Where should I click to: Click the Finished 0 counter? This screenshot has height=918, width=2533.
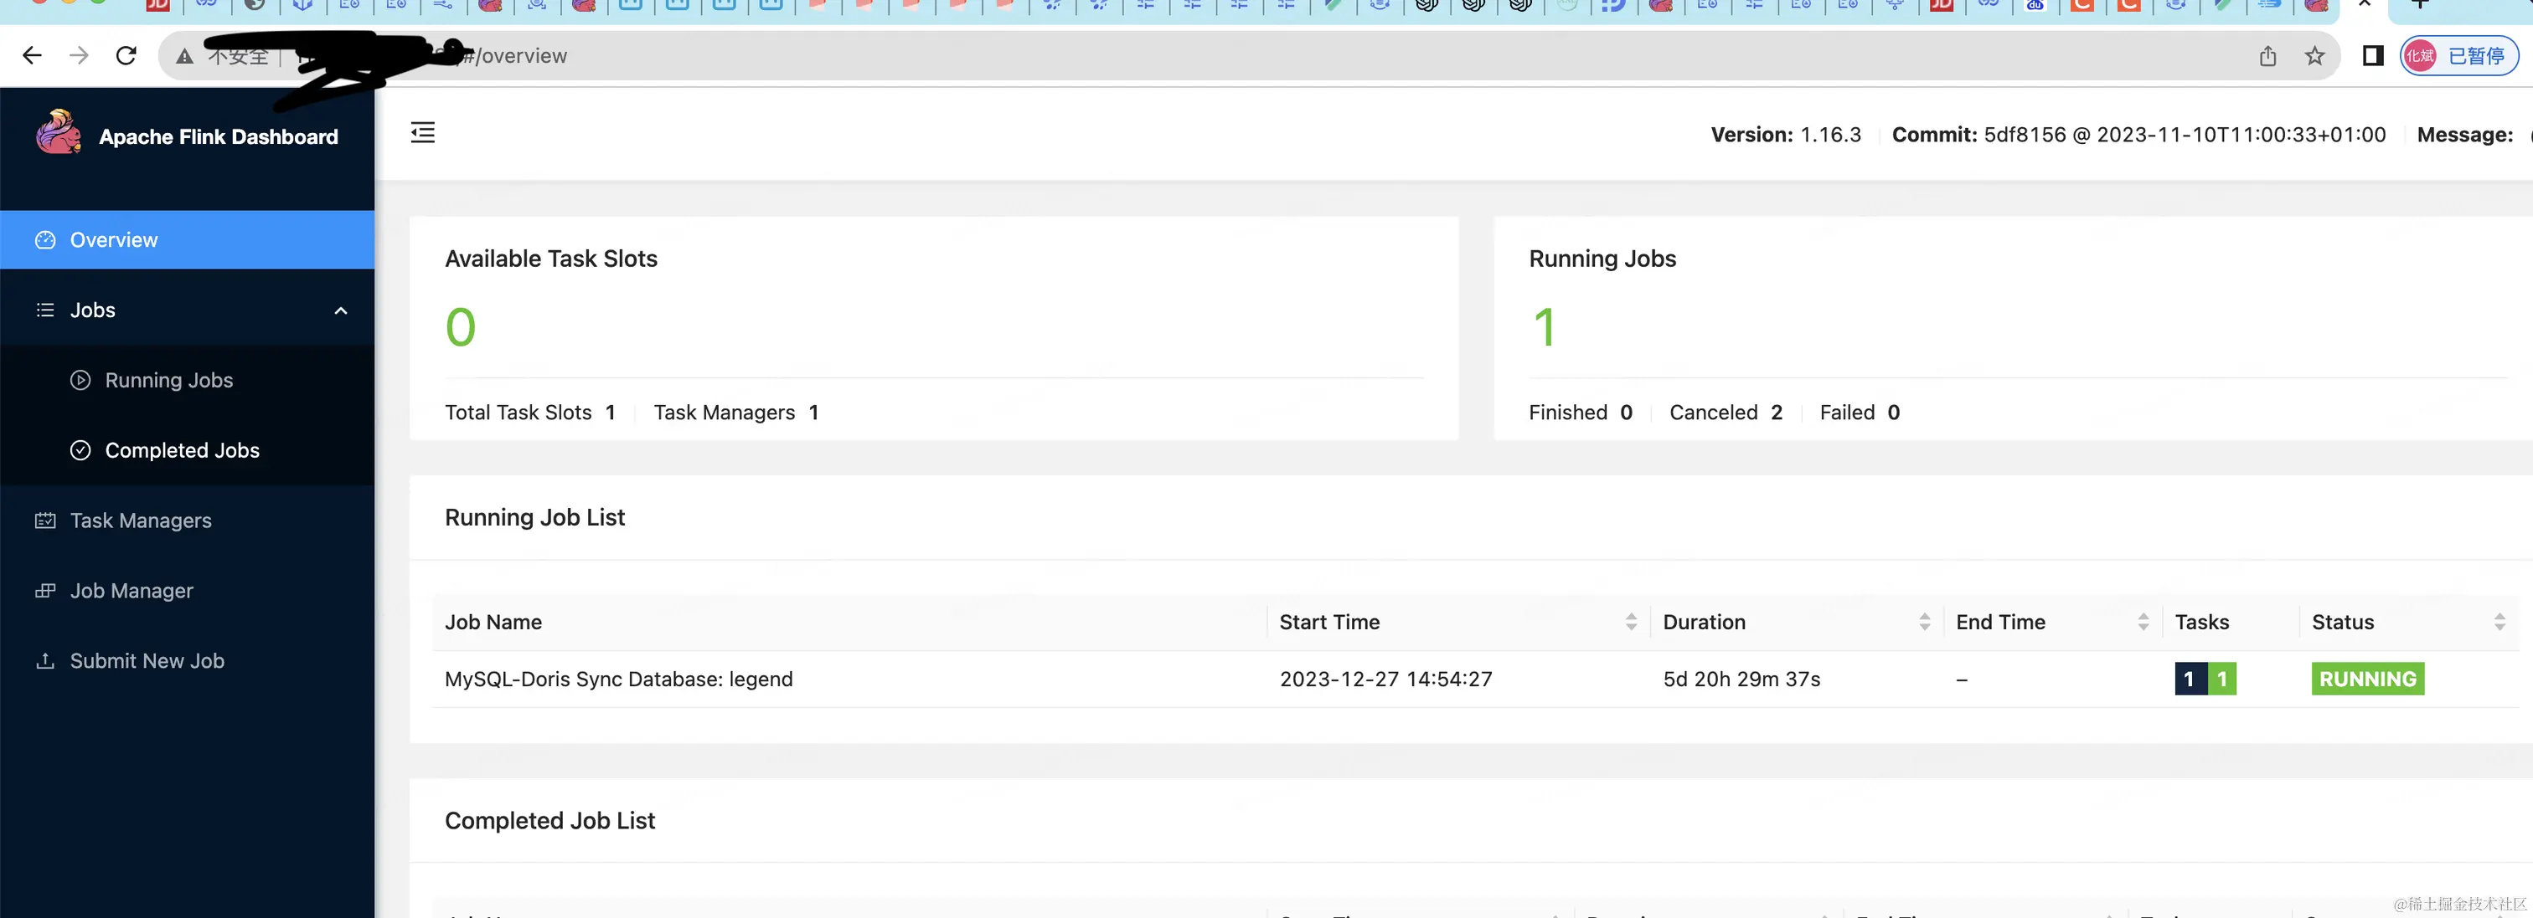(x=1580, y=413)
